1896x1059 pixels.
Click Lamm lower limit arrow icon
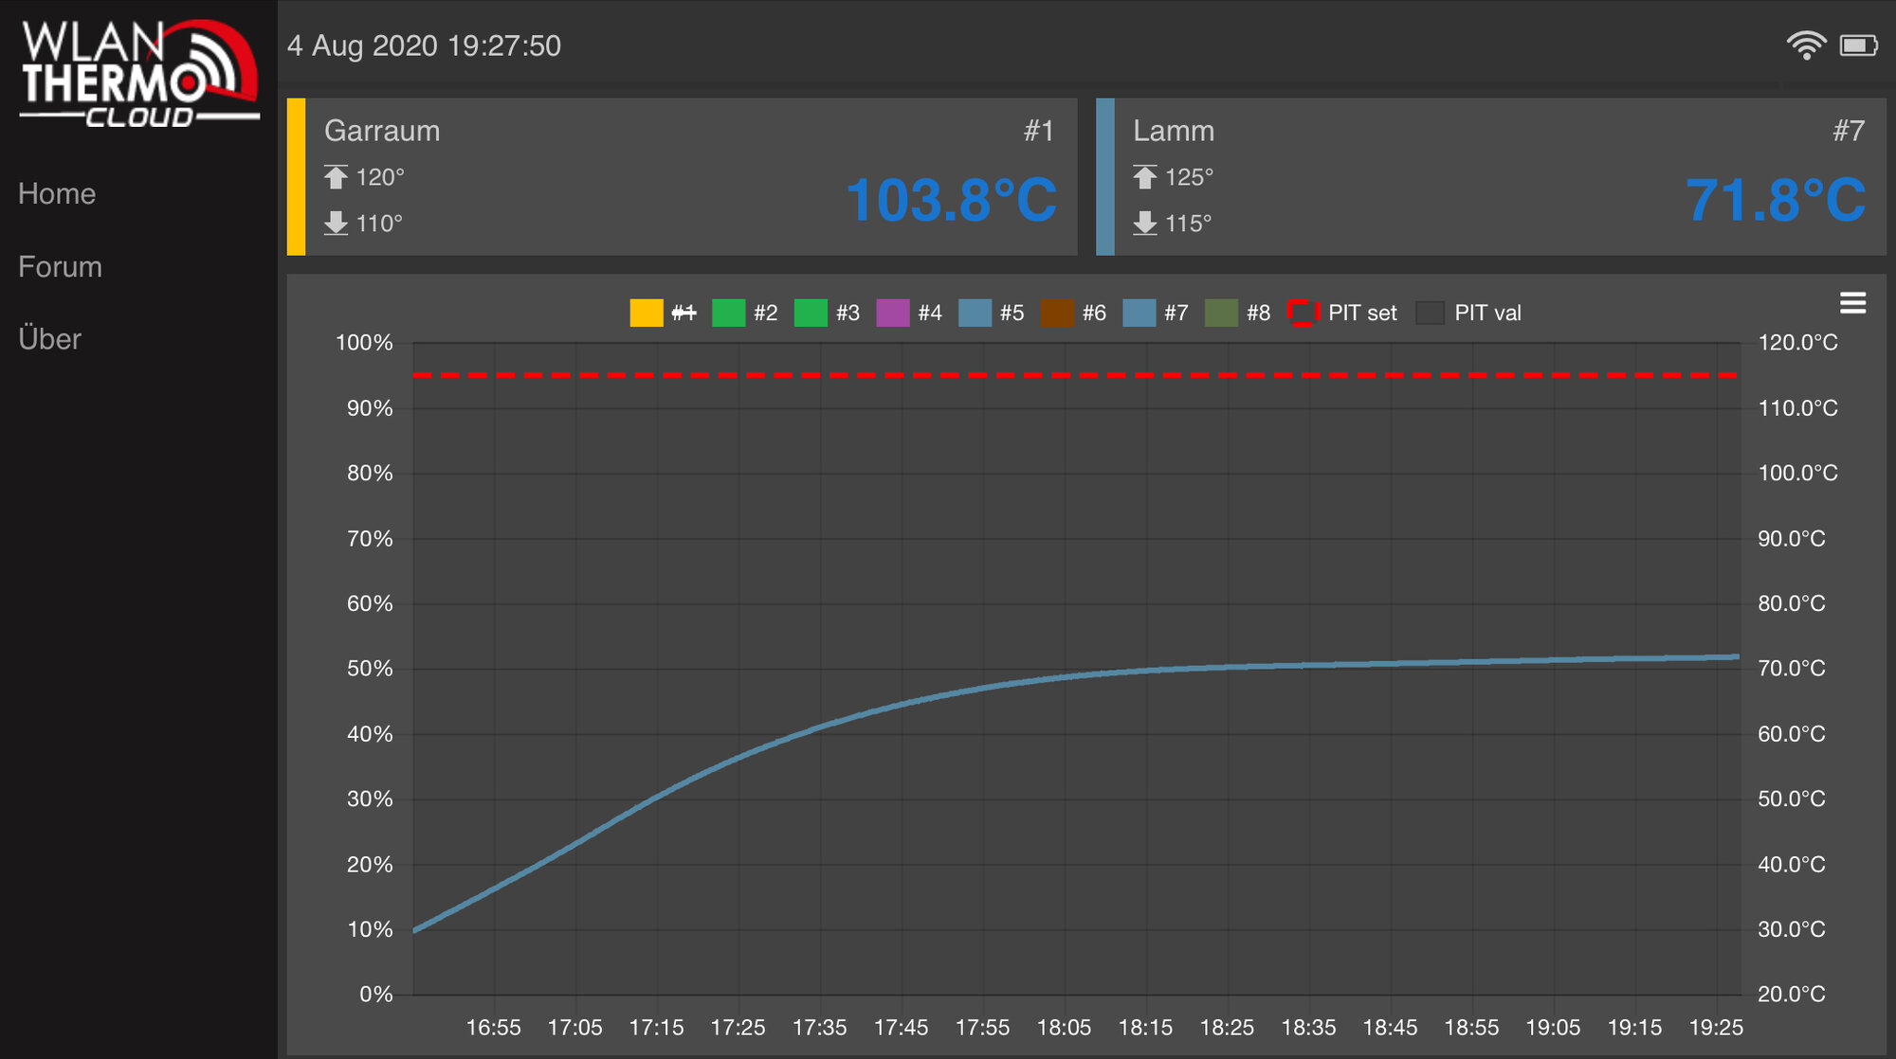pyautogui.click(x=1145, y=224)
